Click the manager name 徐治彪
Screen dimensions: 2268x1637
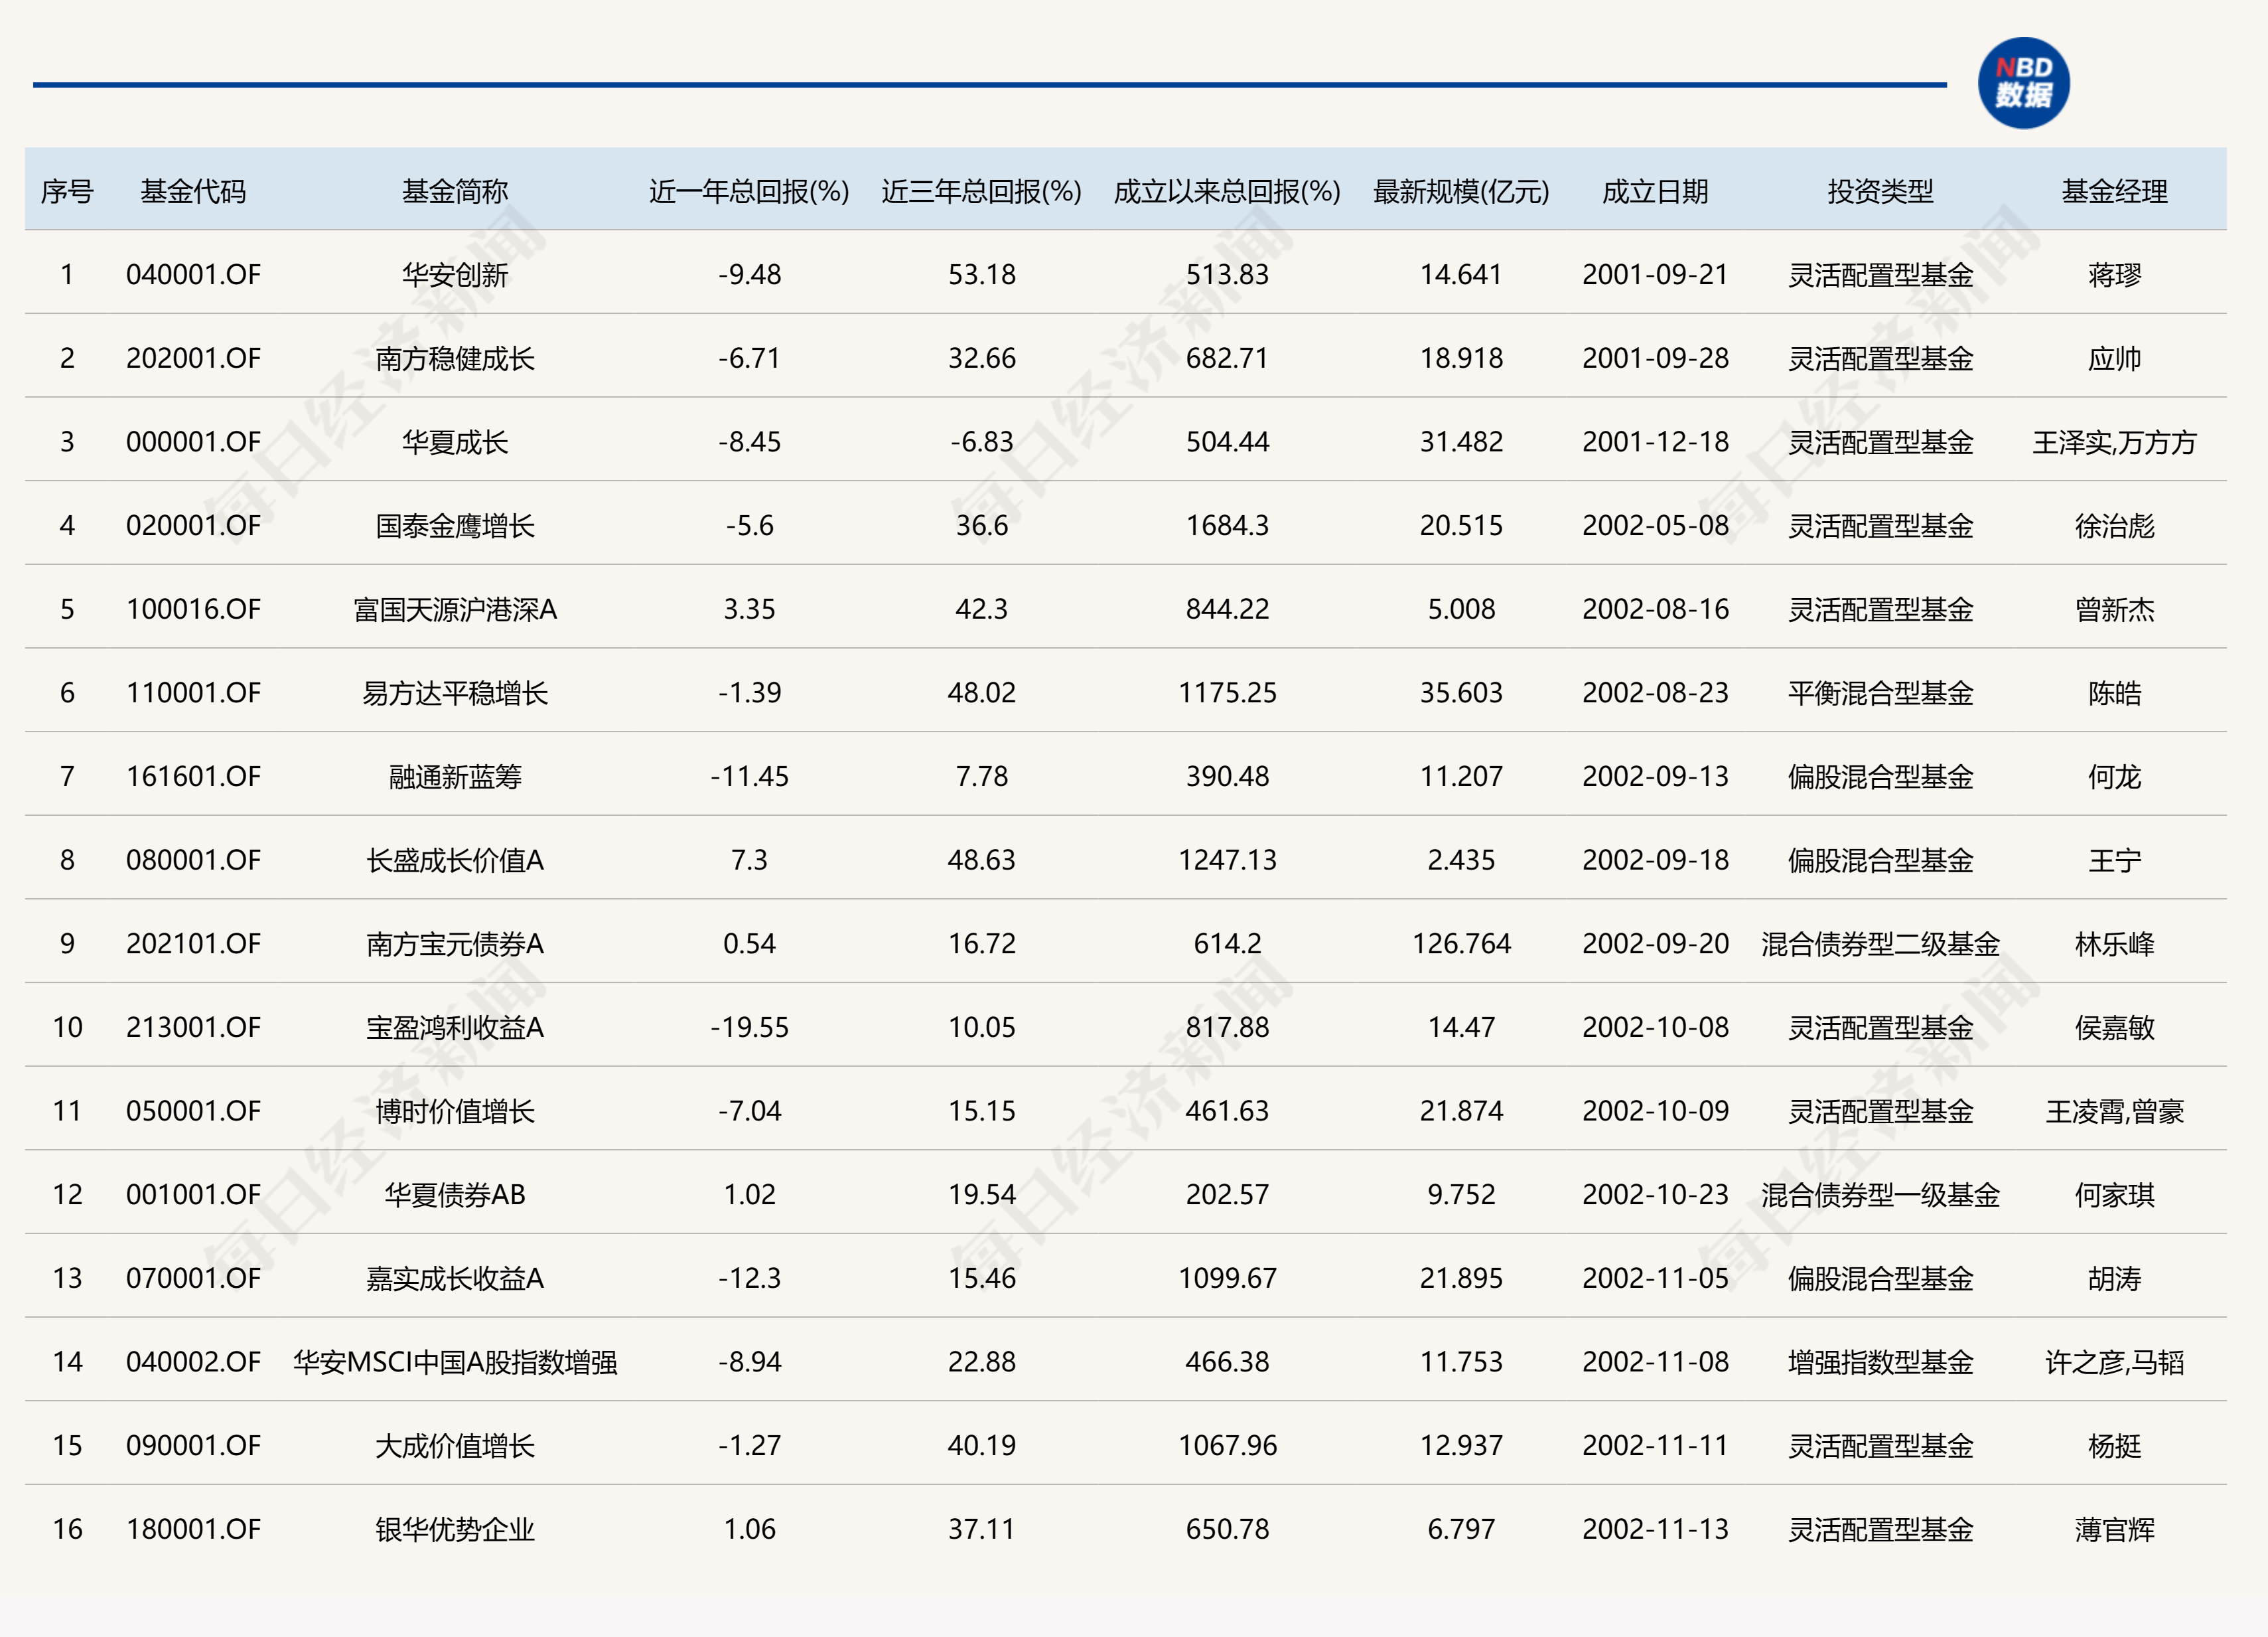pos(2114,525)
